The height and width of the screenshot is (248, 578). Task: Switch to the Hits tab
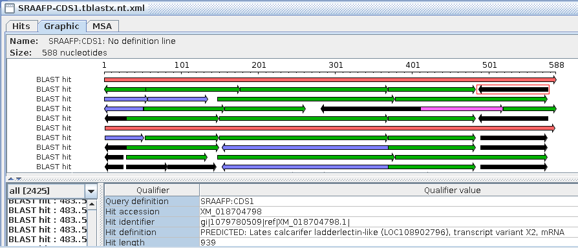[x=21, y=26]
